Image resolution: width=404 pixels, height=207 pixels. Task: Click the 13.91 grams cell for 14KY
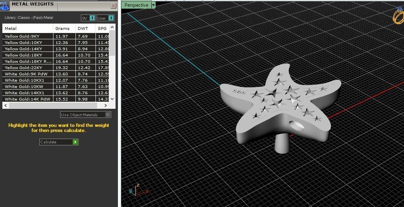tap(64, 49)
